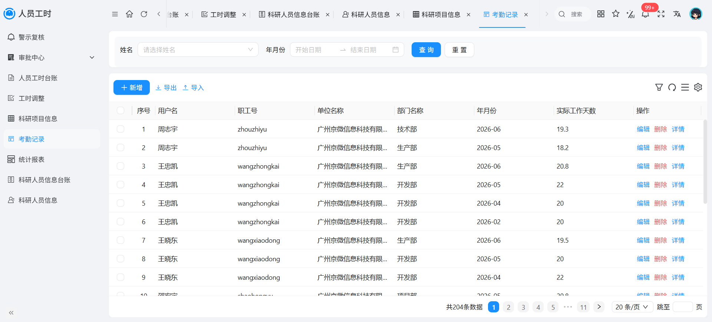Click the filter funnel icon
Image resolution: width=712 pixels, height=322 pixels.
click(659, 87)
